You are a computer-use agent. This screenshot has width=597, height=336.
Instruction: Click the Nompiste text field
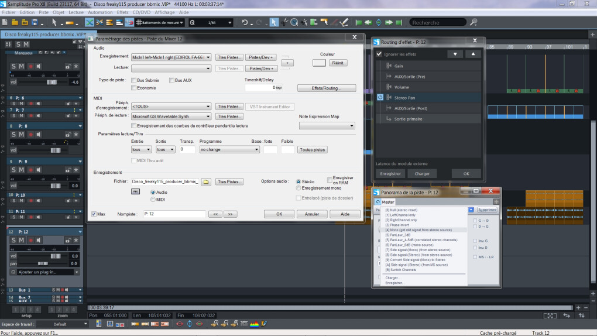(x=173, y=214)
